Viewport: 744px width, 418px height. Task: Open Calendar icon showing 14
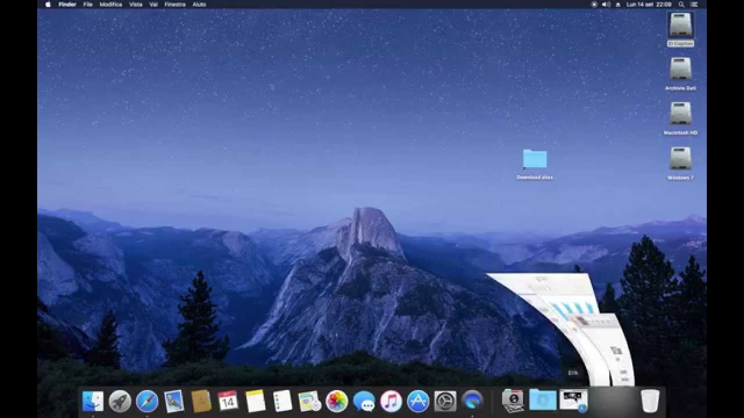click(x=228, y=401)
